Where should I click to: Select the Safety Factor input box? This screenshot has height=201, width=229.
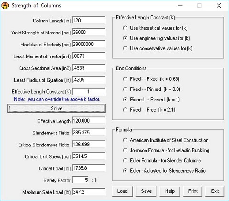[80, 180]
